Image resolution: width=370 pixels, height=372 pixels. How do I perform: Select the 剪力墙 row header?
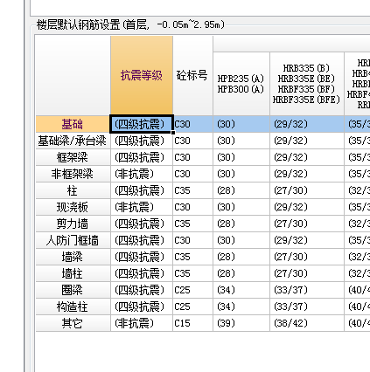point(73,224)
